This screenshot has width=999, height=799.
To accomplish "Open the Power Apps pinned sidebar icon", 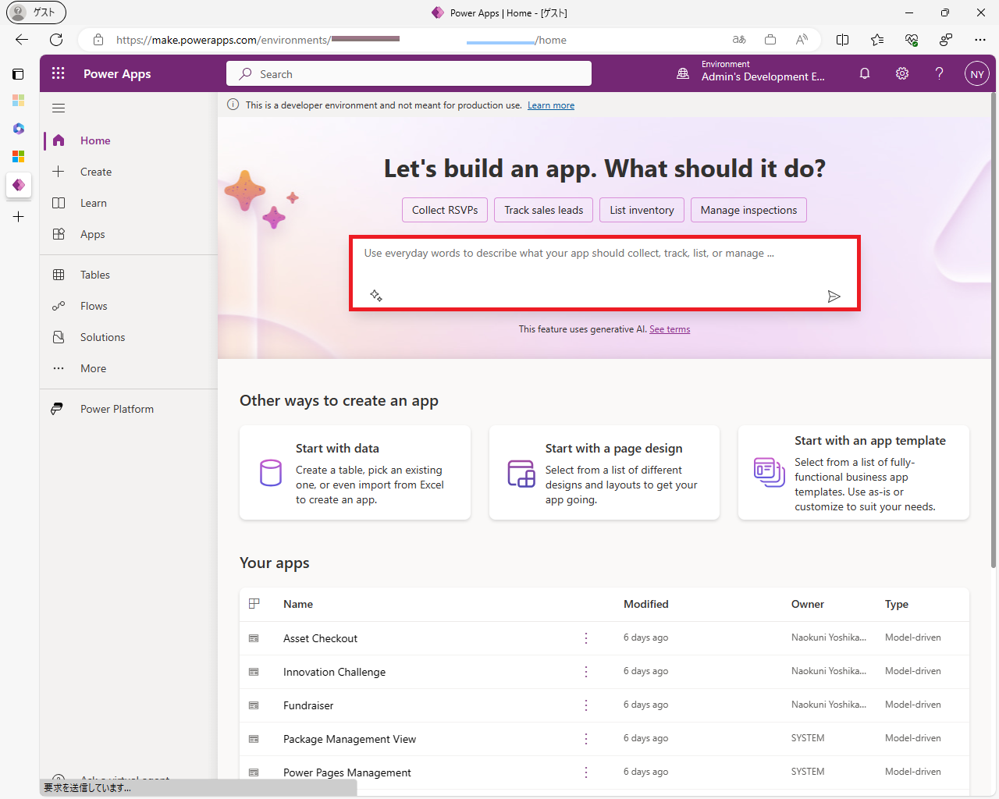I will pyautogui.click(x=19, y=185).
